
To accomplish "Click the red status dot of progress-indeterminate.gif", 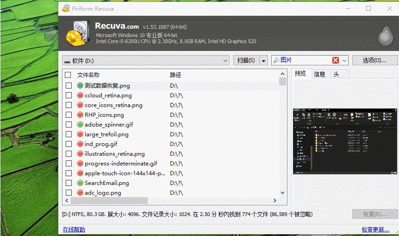I will (x=80, y=163).
